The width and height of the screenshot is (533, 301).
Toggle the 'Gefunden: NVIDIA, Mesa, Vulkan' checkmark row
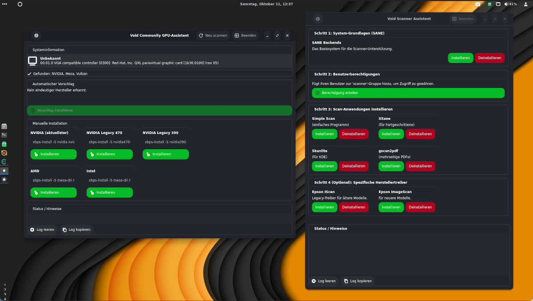tap(29, 74)
